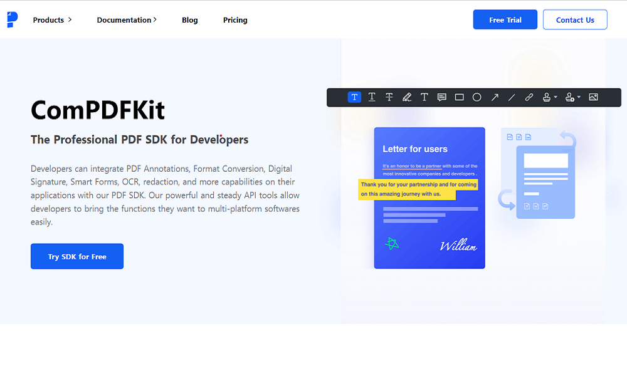Pick the circle shape tool
This screenshot has height=376, width=627.
[x=477, y=97]
